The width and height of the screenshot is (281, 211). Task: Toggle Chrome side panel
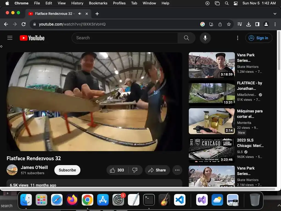(257, 24)
